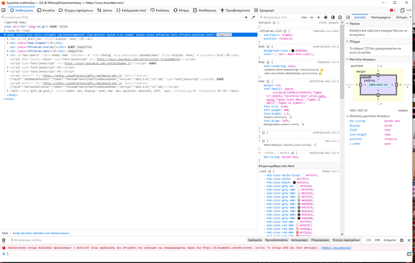Image resolution: width=415 pixels, height=263 pixels.
Task: Open console settings gear
Action: point(402,240)
